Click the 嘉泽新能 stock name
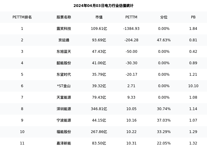 [64, 143]
